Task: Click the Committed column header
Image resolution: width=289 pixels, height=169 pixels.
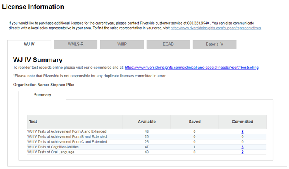Action: (242, 122)
